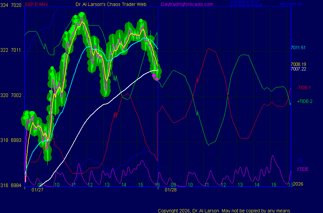Click the 7002 price axis label
Viewport: 323px width, 213px height.
pos(16,95)
